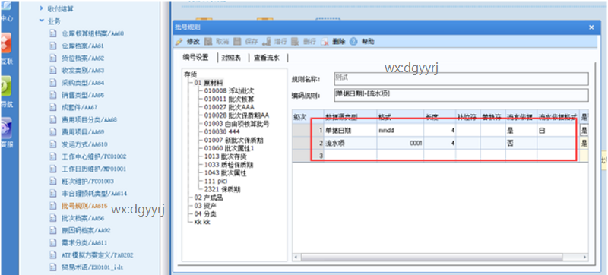The image size is (608, 275).
Task: Click document icon beside 费用项目分类/AA68
Action: click(53, 120)
